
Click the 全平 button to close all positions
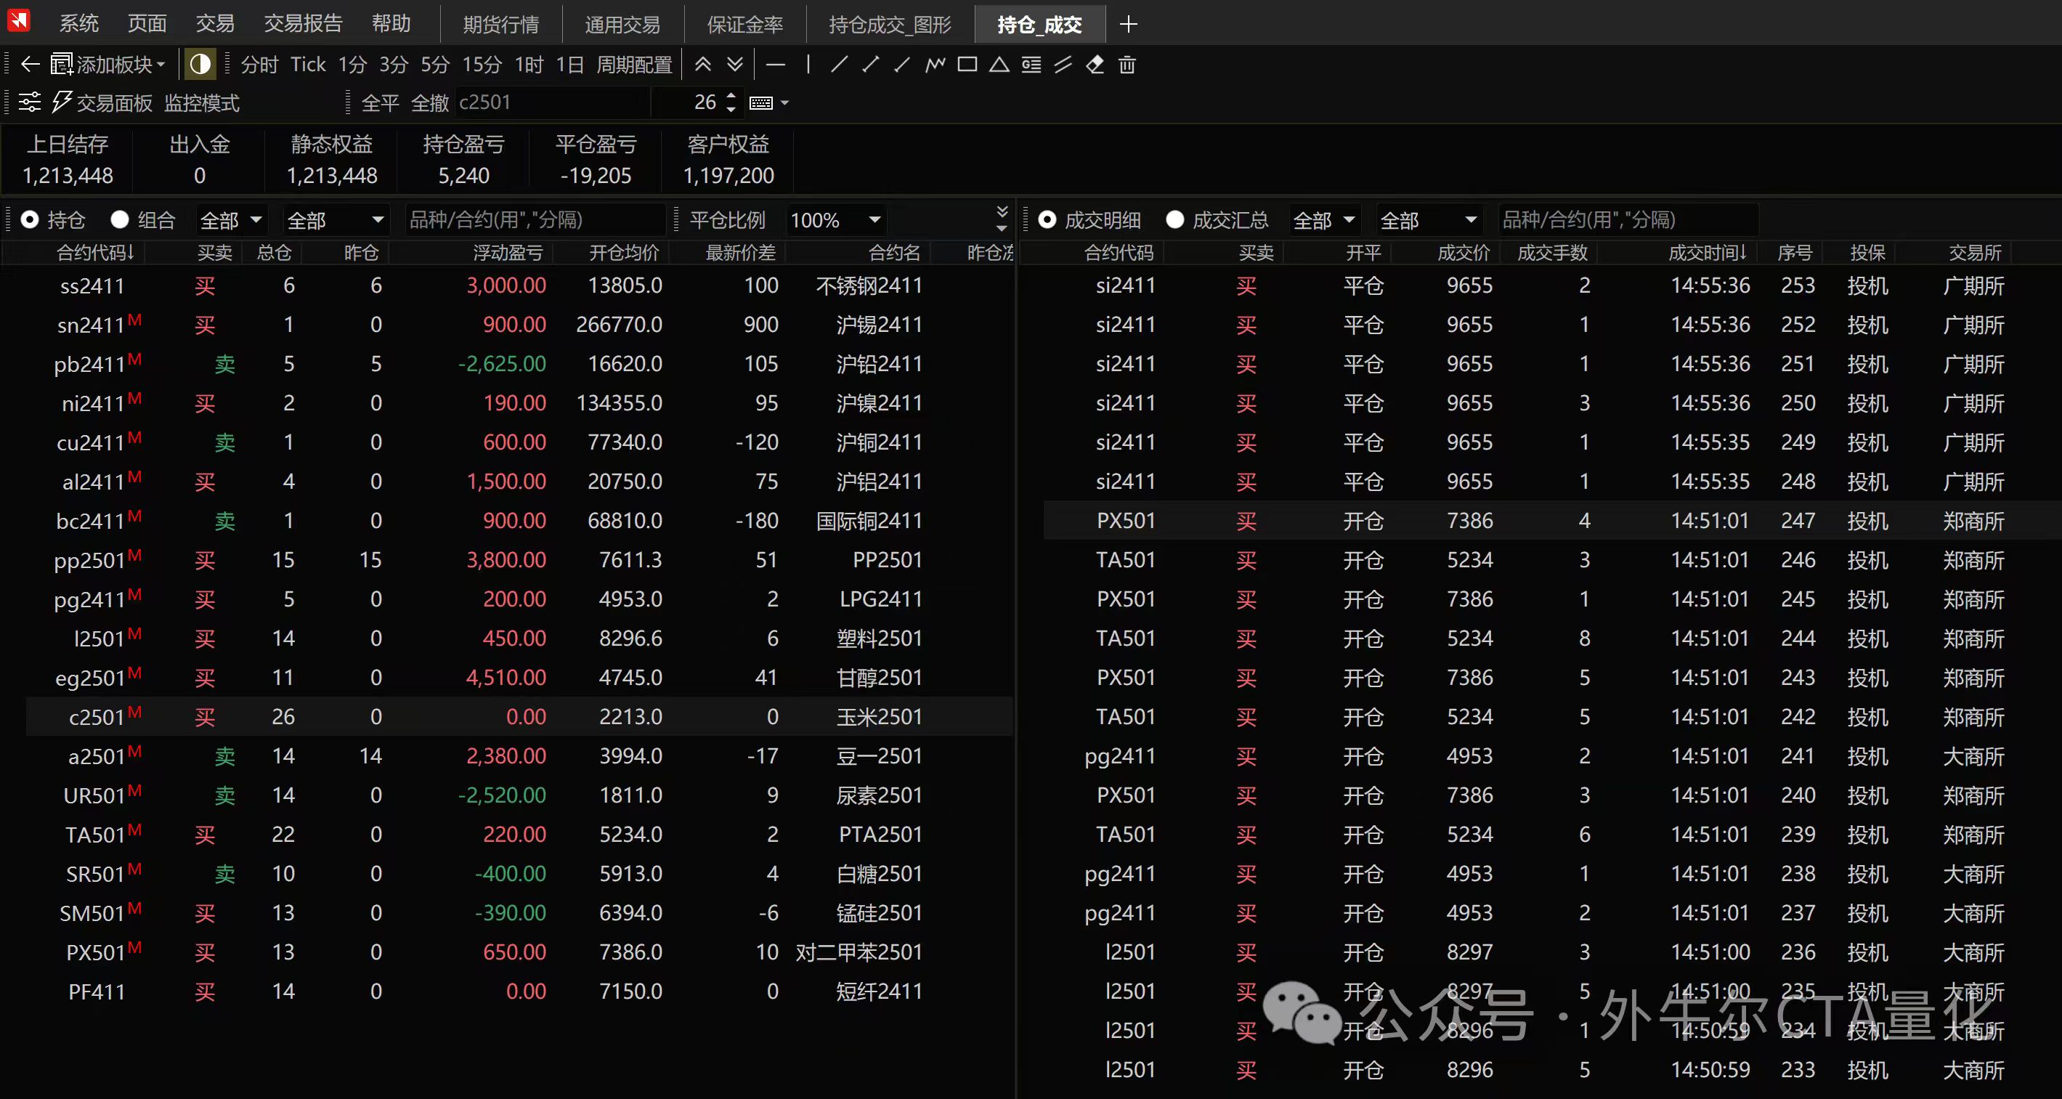(x=379, y=102)
